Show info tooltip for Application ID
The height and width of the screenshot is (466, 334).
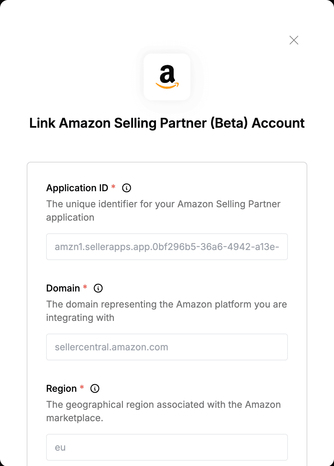coord(127,188)
